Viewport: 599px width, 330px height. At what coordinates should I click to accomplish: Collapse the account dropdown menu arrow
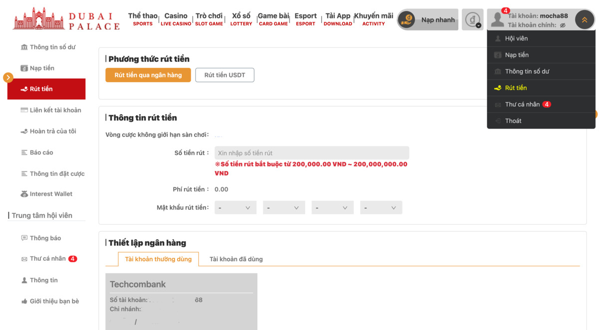click(x=584, y=20)
